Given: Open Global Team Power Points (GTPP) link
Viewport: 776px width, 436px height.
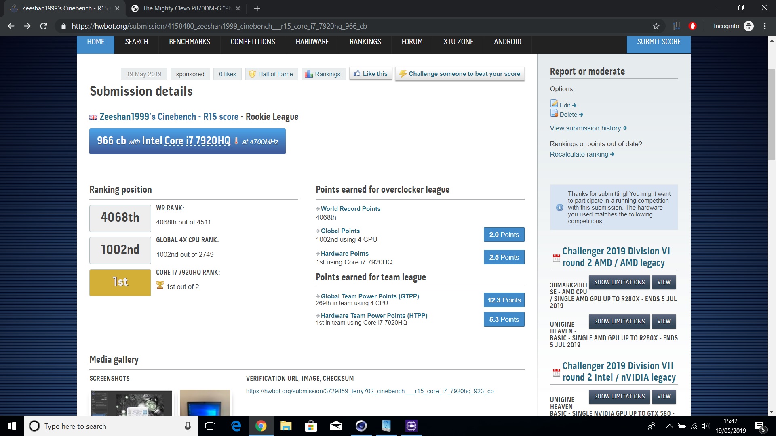Looking at the screenshot, I should coord(370,296).
